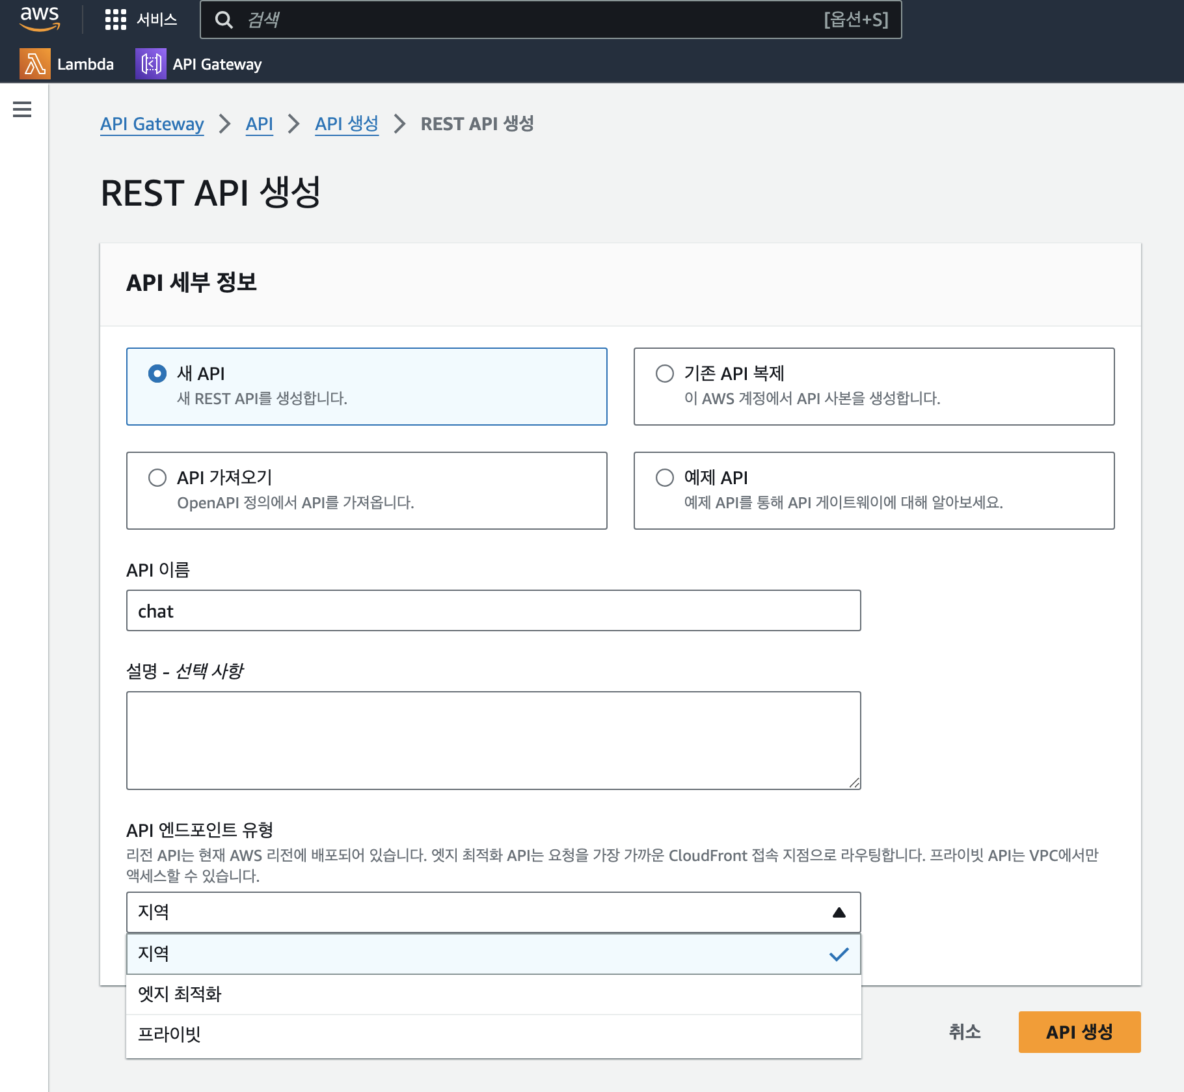Click the API Gateway breadcrumb link
This screenshot has width=1184, height=1092.
pyautogui.click(x=152, y=124)
